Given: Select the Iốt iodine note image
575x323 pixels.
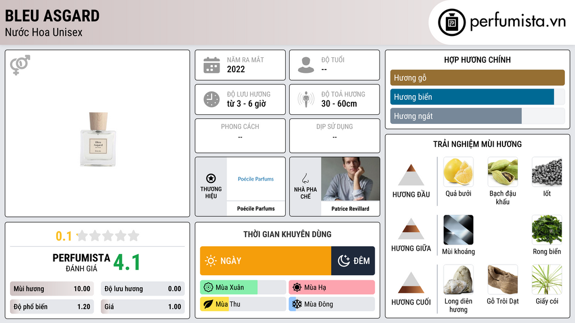Looking at the screenshot, I should [547, 172].
